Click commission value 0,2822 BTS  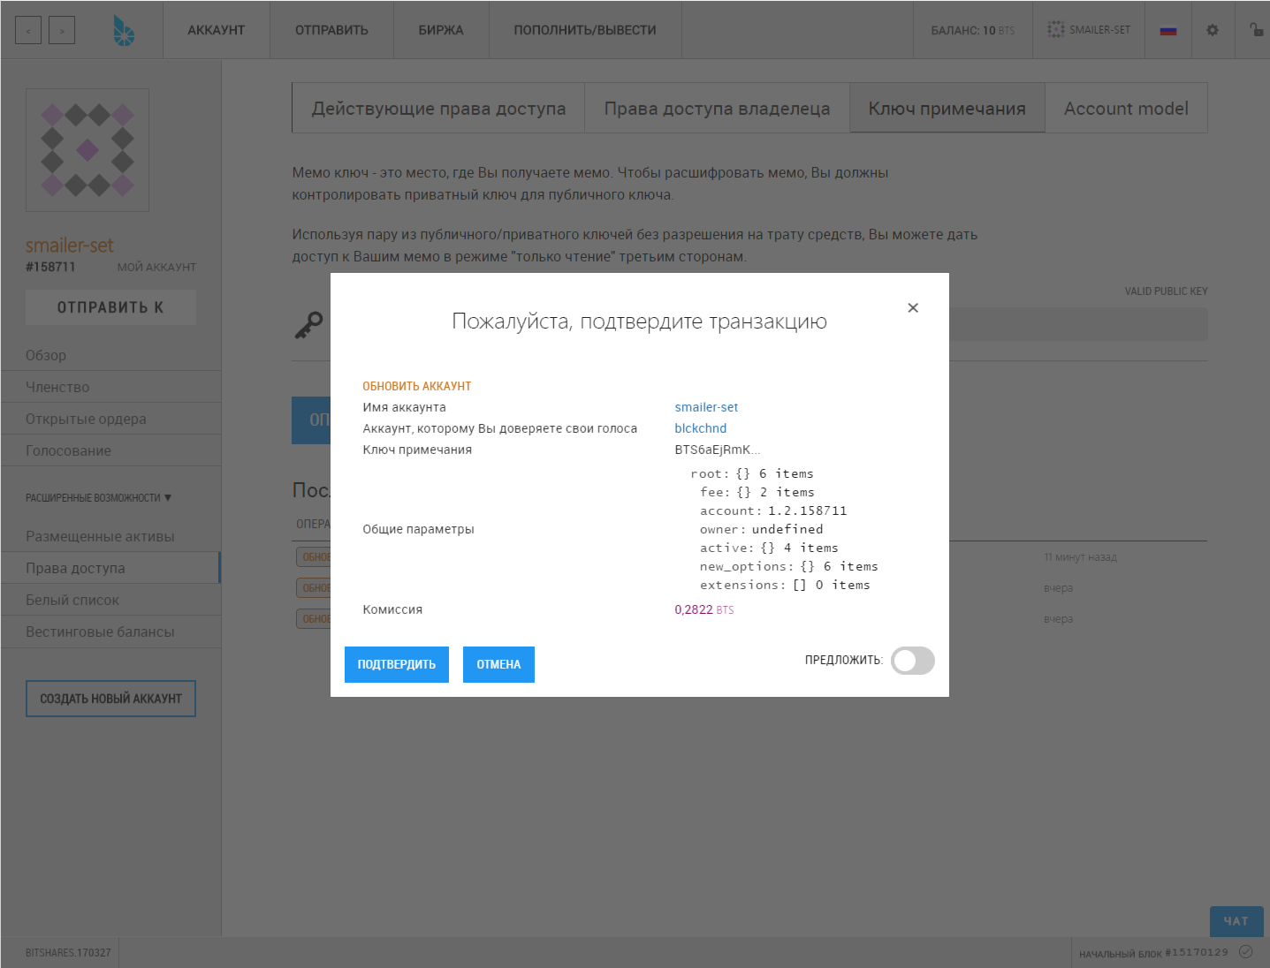704,609
